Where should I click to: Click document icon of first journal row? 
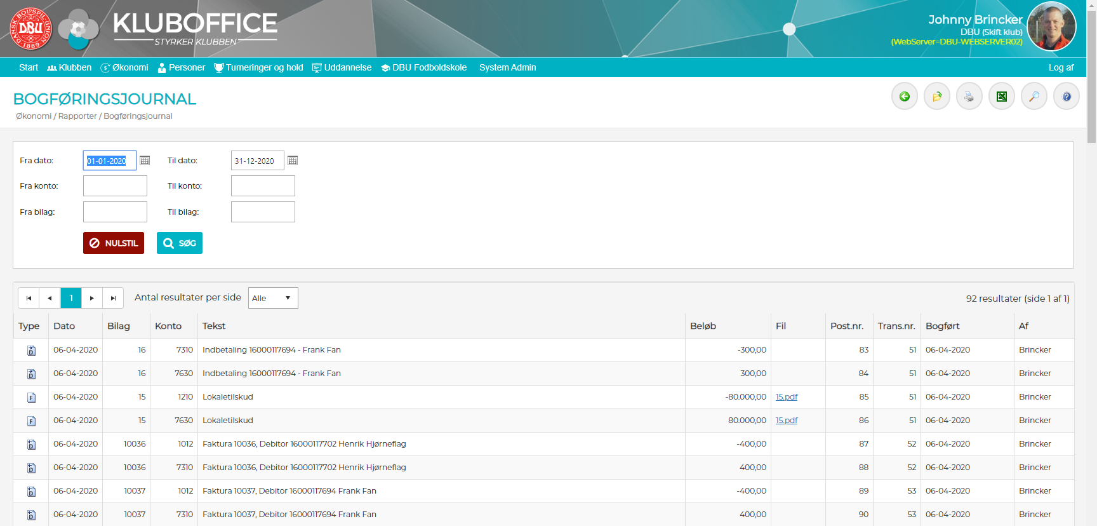pos(31,351)
